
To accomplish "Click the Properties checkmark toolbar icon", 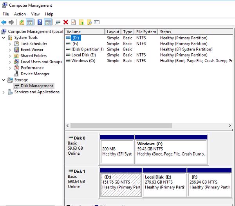I will pos(74,22).
